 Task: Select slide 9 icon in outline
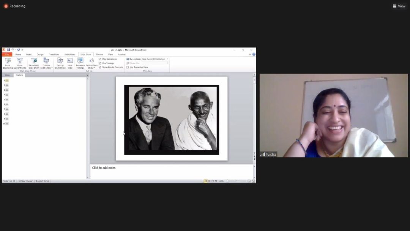(7, 119)
